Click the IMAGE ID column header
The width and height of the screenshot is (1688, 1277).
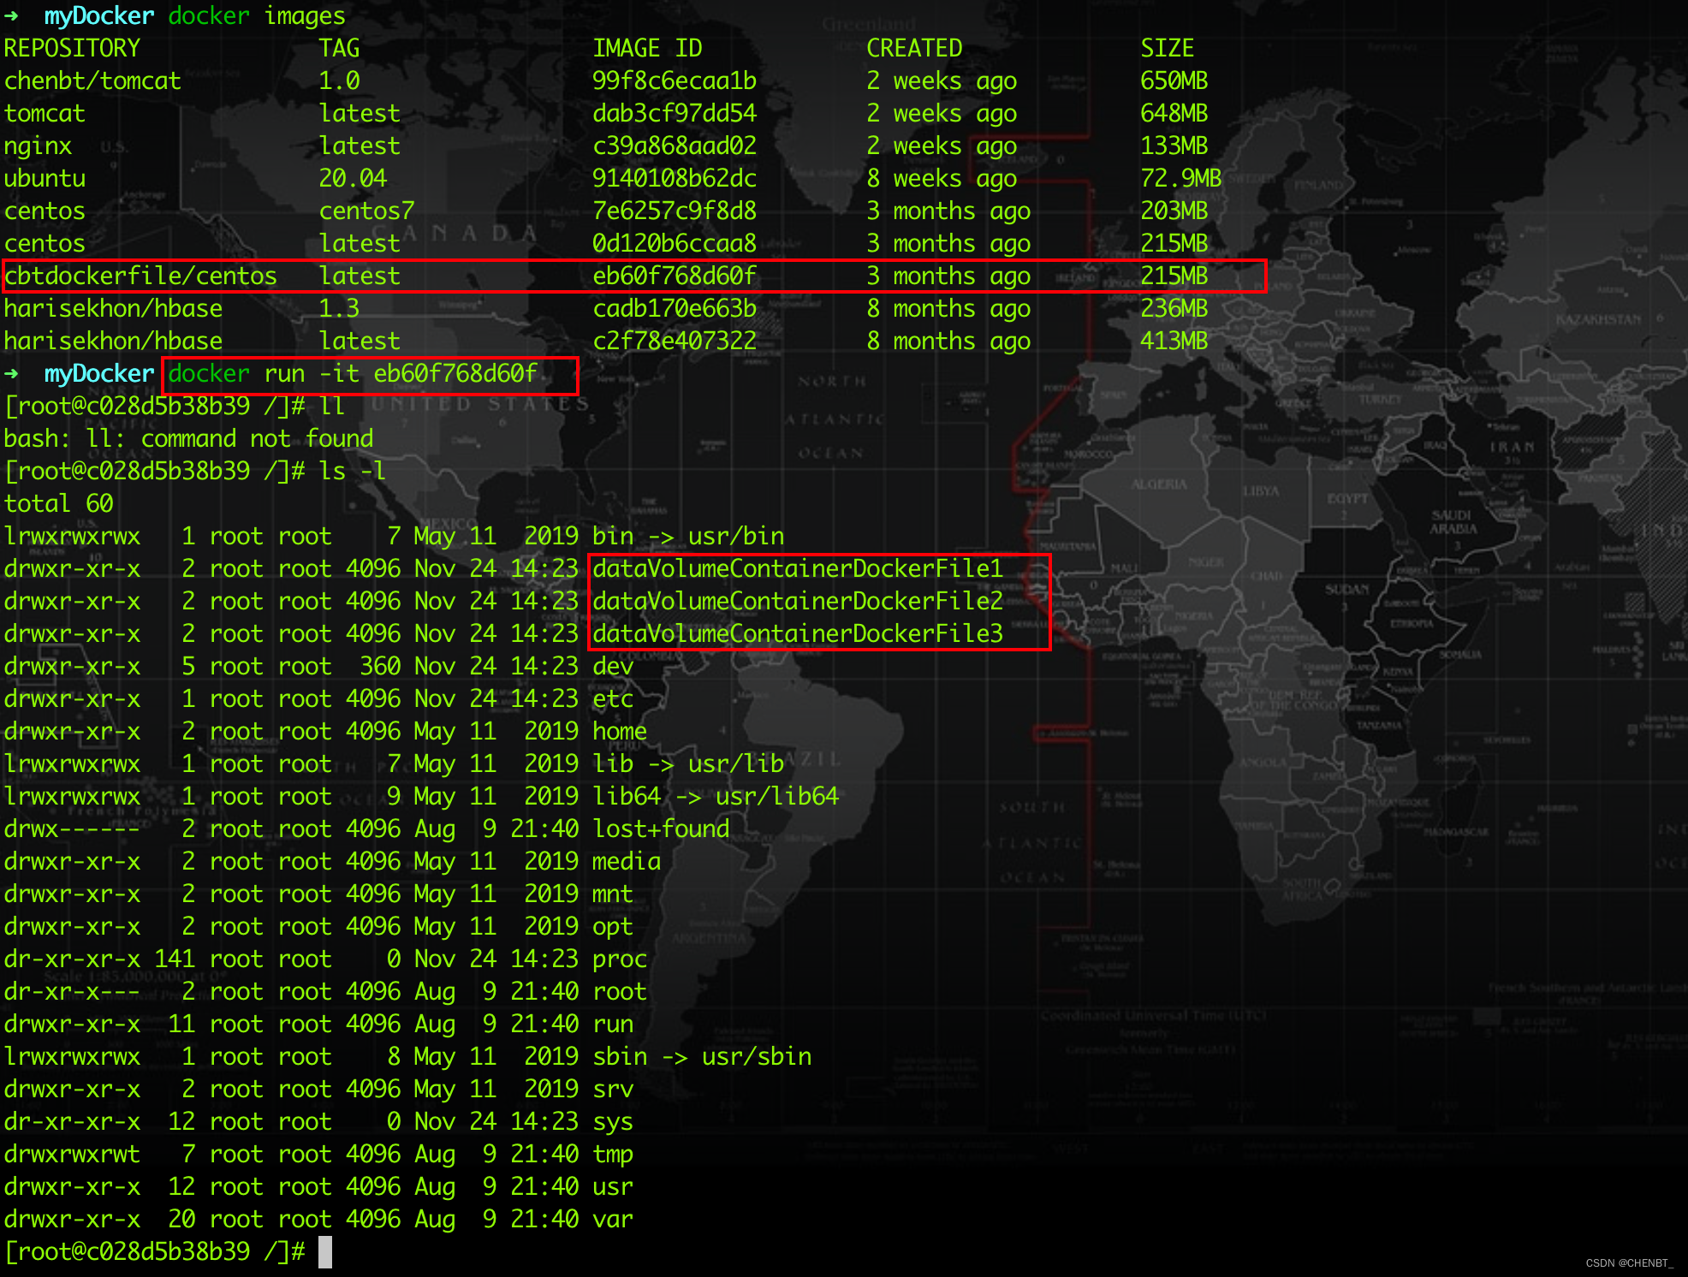647,48
